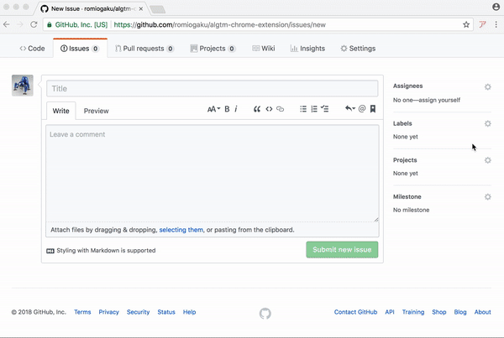Open the Contact GitHub link
This screenshot has height=338, width=504.
(x=355, y=312)
